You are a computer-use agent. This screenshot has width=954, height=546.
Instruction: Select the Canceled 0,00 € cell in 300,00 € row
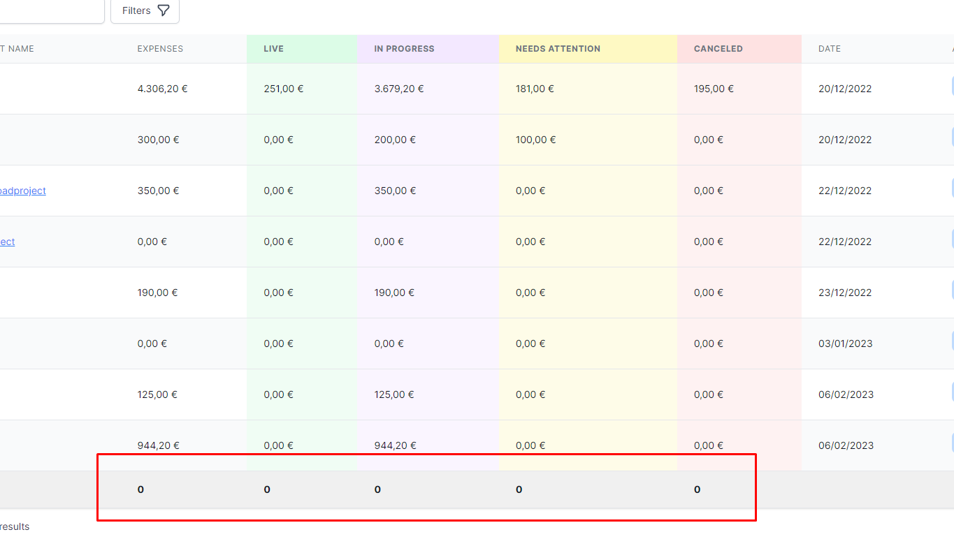point(709,140)
